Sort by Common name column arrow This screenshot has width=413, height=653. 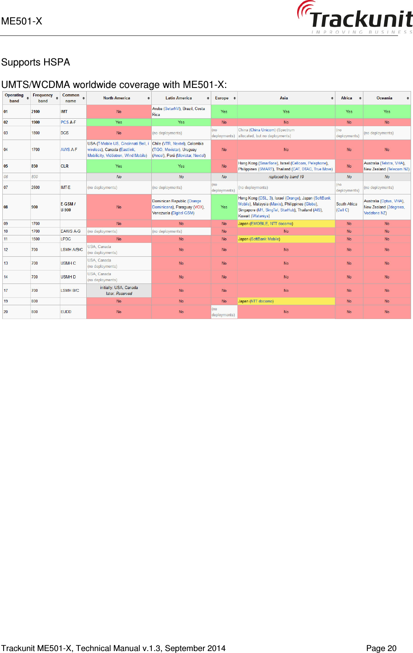(x=84, y=98)
